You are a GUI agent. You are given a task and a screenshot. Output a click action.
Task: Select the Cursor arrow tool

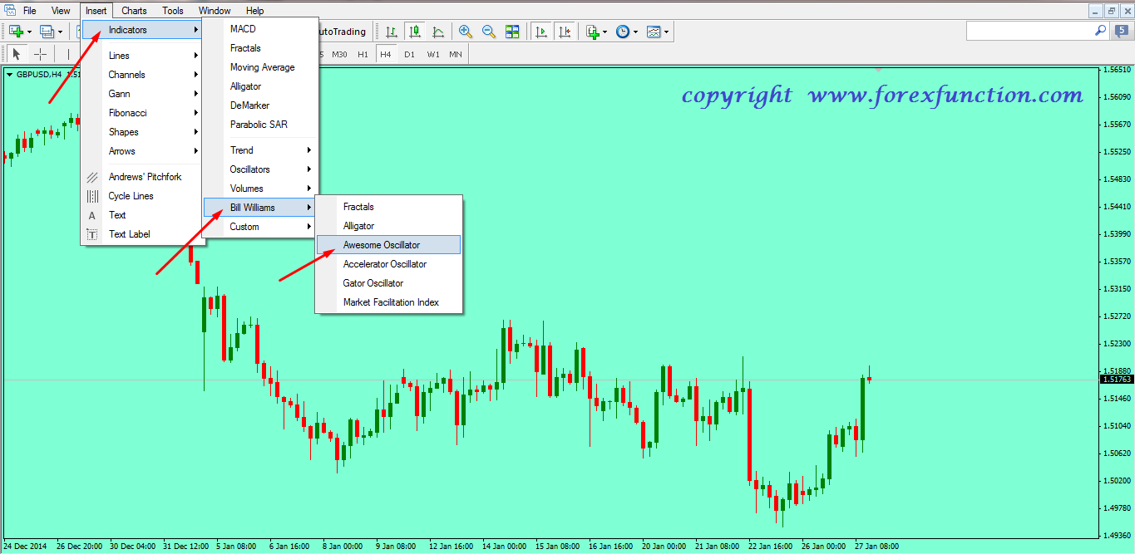[16, 54]
